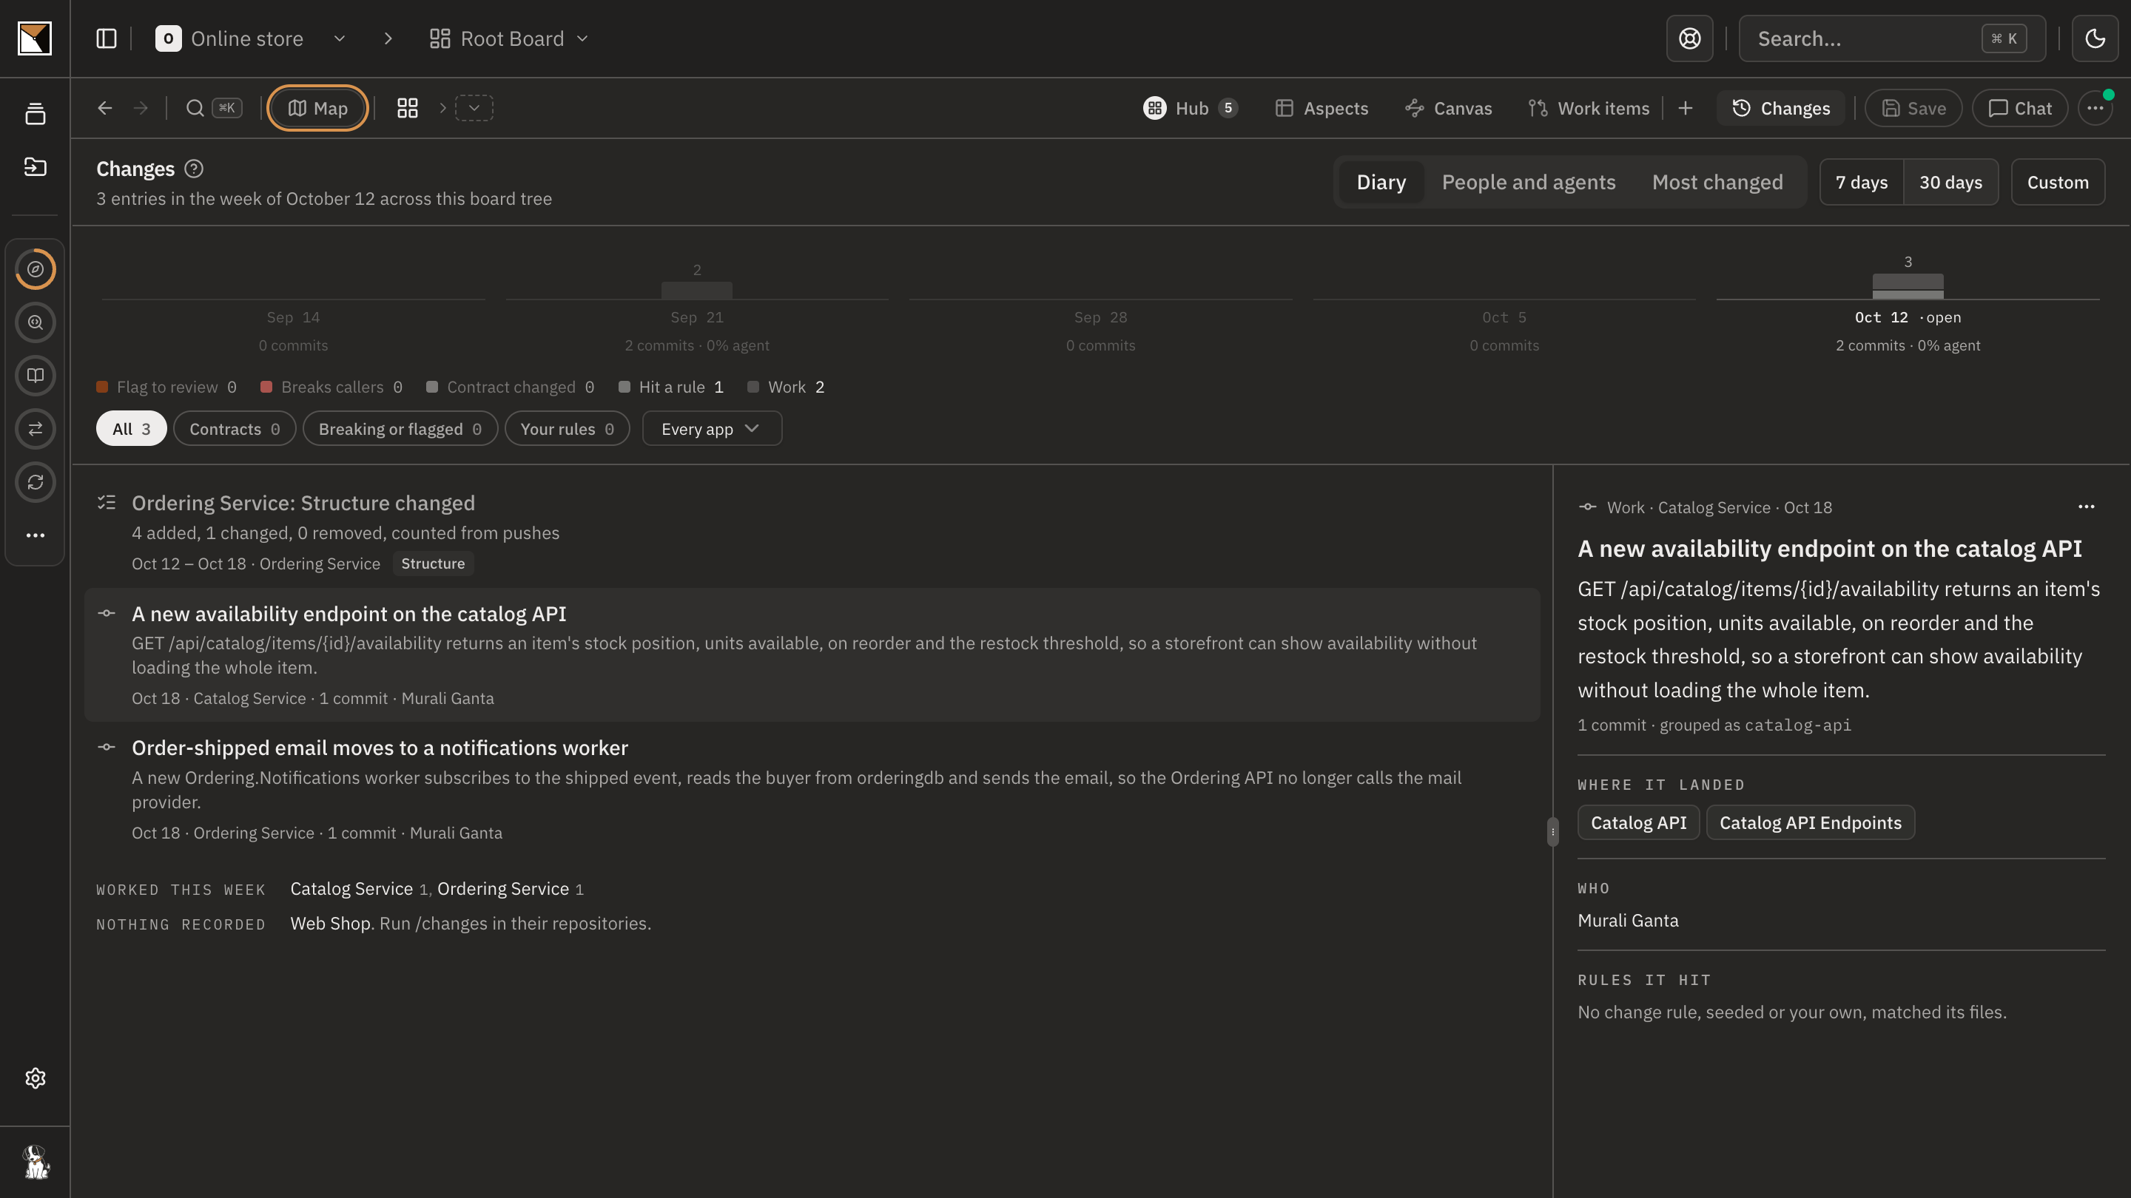The image size is (2131, 1198).
Task: Open the Aspects tab
Action: click(1321, 108)
